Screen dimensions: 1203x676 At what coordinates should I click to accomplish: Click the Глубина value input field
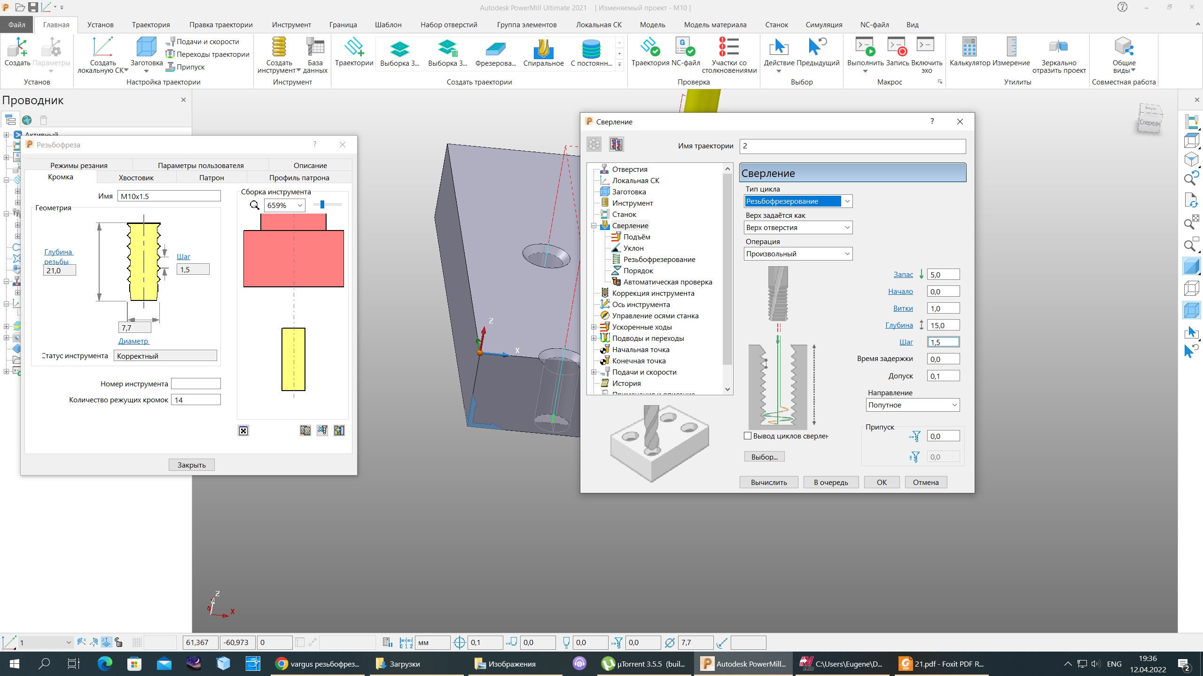943,325
